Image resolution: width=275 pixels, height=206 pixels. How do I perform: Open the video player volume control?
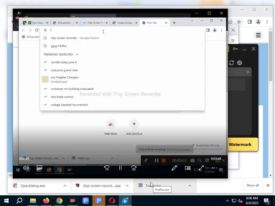(x=26, y=168)
